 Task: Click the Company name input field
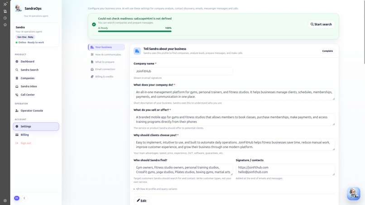click(183, 71)
